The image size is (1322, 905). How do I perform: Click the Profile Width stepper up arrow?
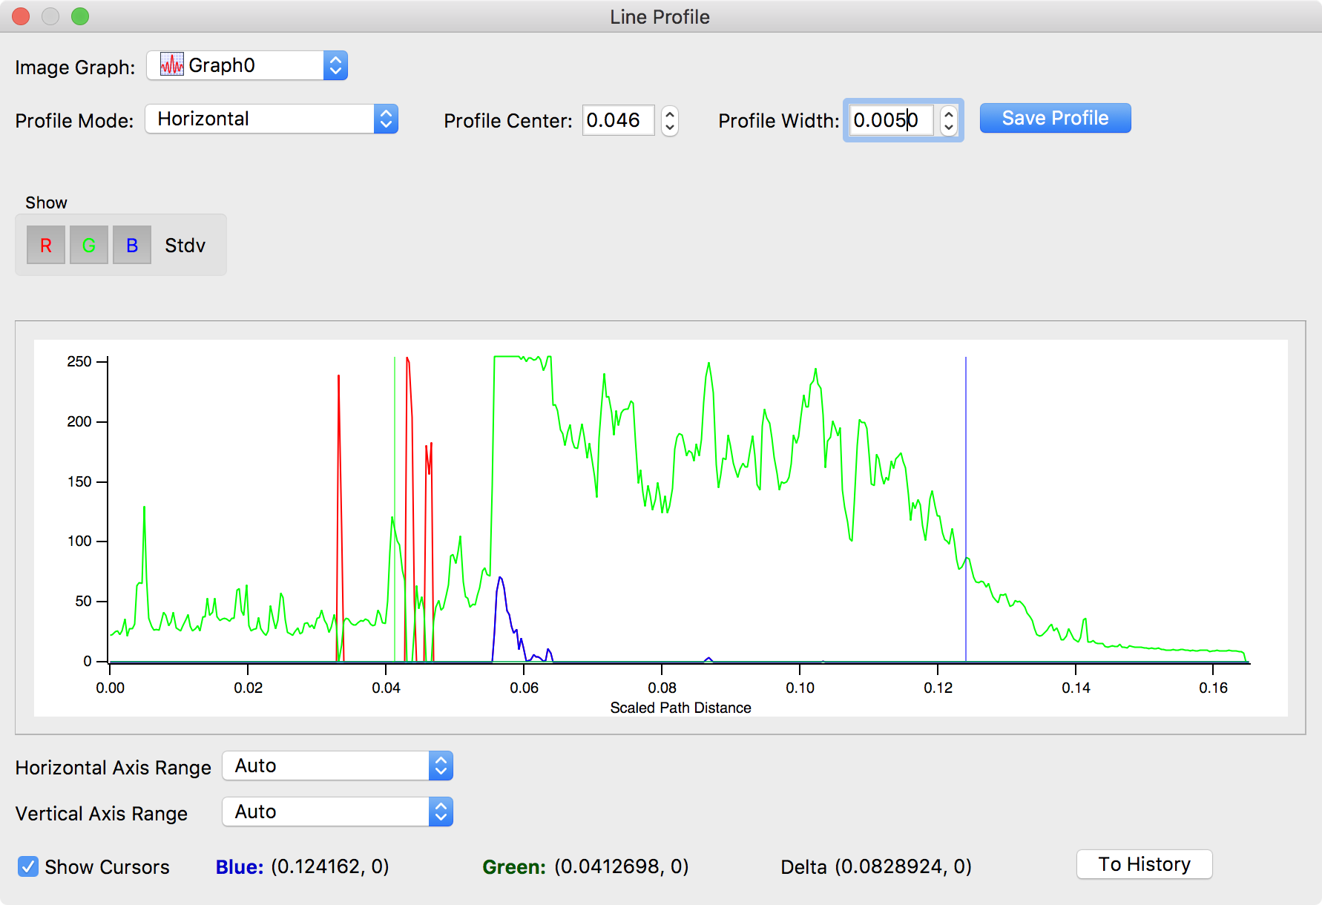click(949, 113)
